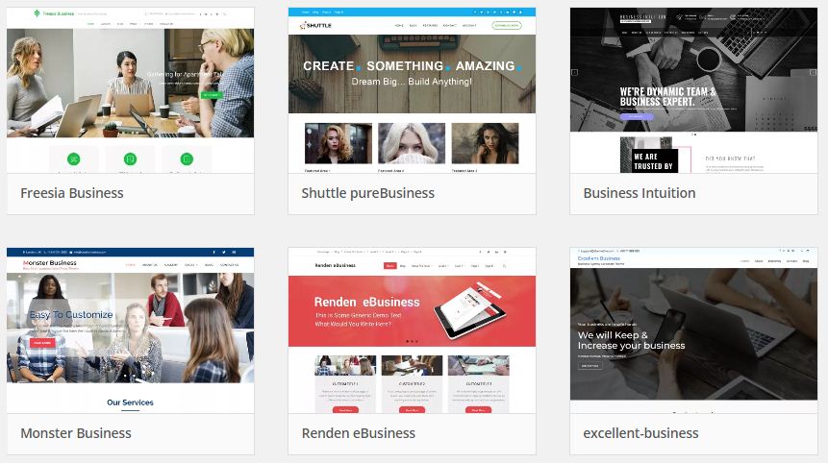The height and width of the screenshot is (463, 828).
Task: Open the Shuttle pureBusiness theme preview
Action: coord(412,91)
